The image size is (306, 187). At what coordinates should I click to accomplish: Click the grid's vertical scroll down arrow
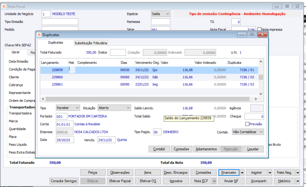coord(261,93)
